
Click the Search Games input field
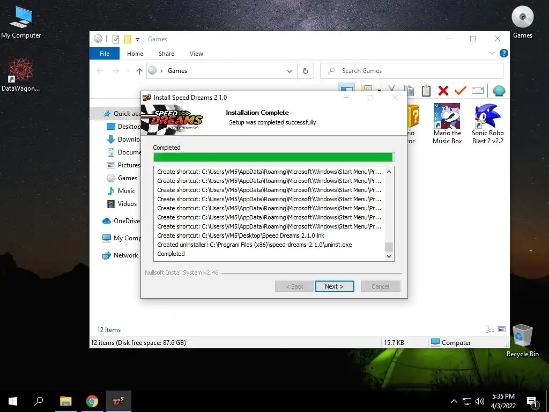[x=412, y=71]
